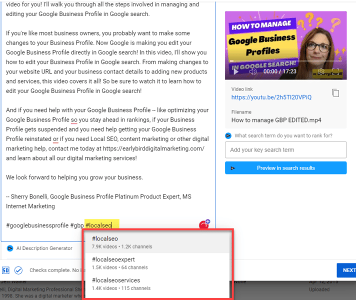Click the earlybirddigitalmarketing.com URL text
The height and width of the screenshot is (300, 356).
pos(153,149)
